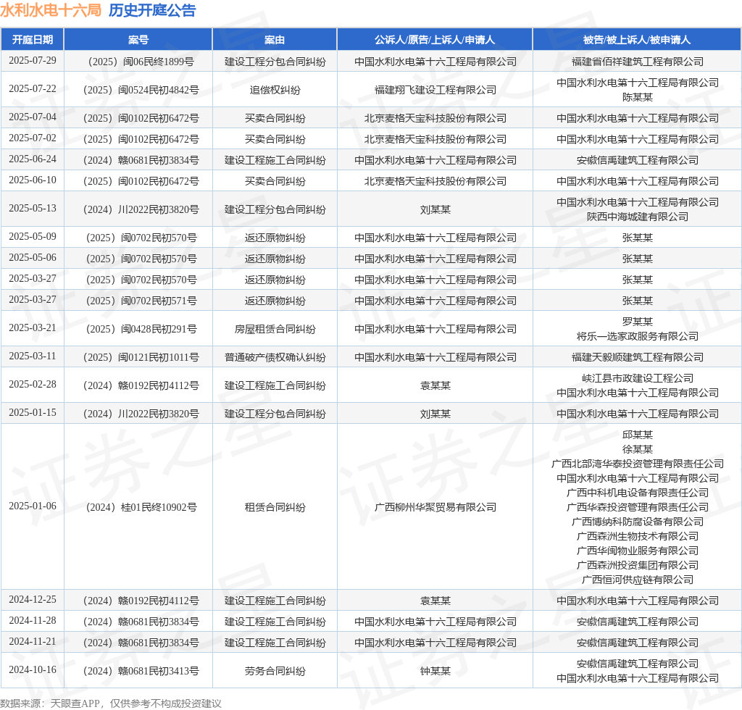The width and height of the screenshot is (742, 710).
Task: Click defendant name "陈某某"
Action: (x=638, y=97)
